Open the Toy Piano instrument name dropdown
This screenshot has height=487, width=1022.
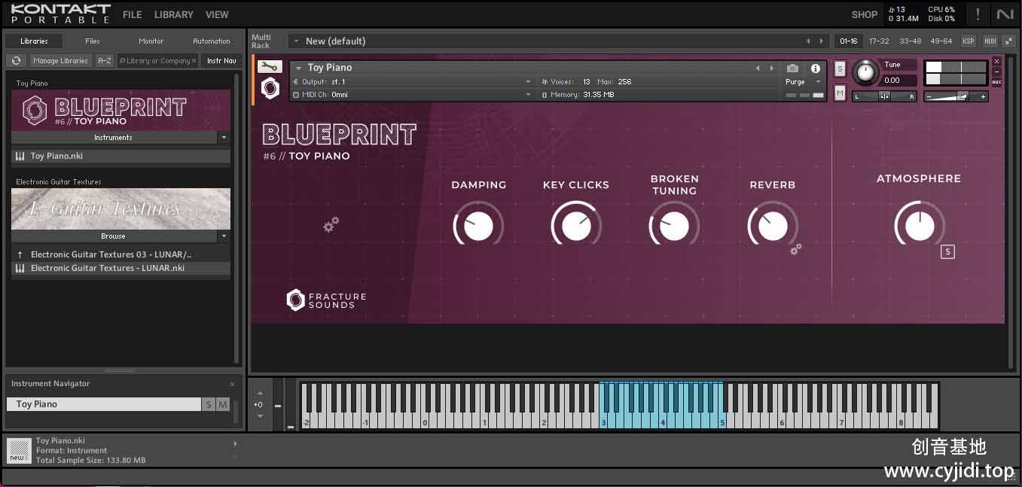tap(298, 68)
